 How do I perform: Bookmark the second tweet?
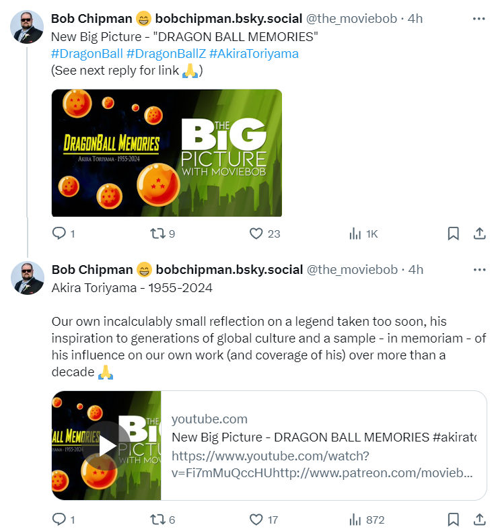(x=453, y=519)
